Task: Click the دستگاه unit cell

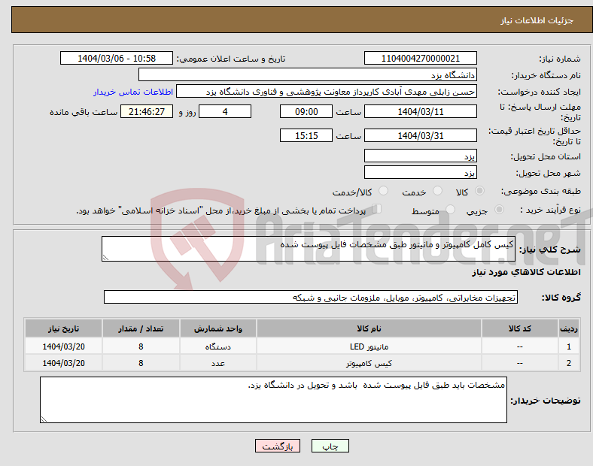Action: [x=217, y=346]
